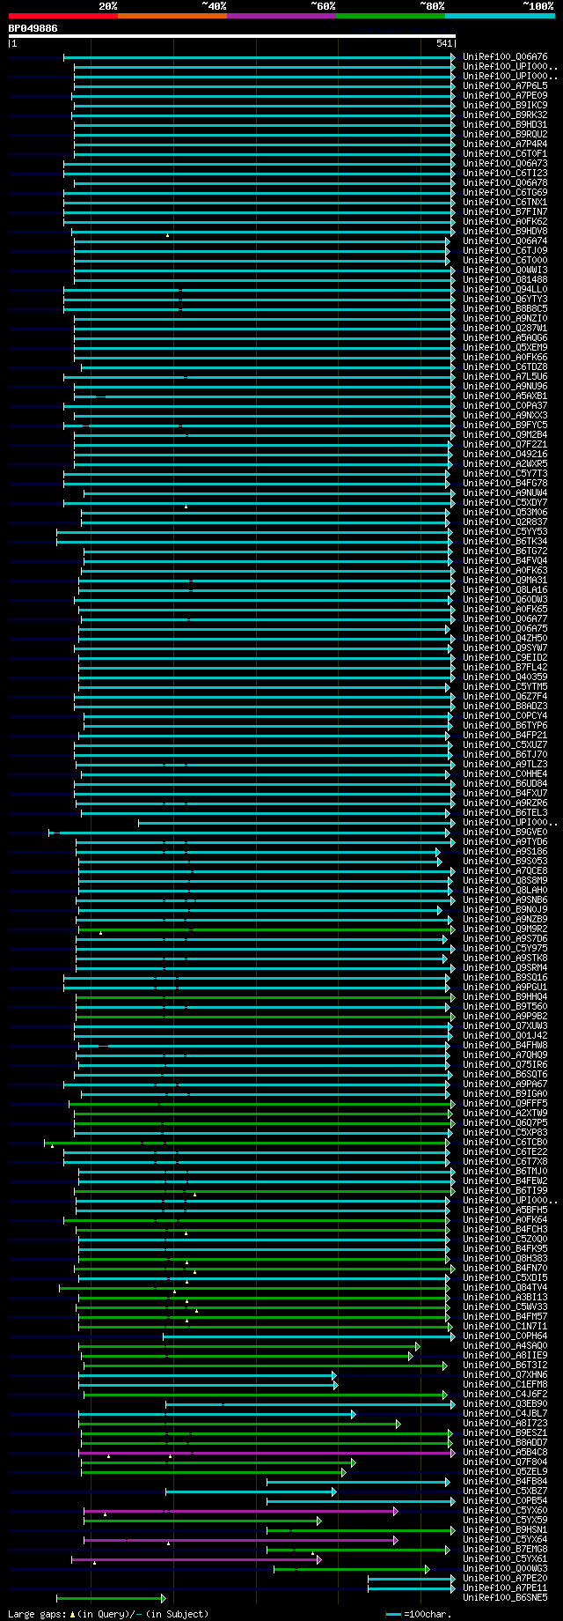563x1621 pixels.
Task: Select the UniRef100_Q7F2Z1 entry
Action: pyautogui.click(x=505, y=445)
